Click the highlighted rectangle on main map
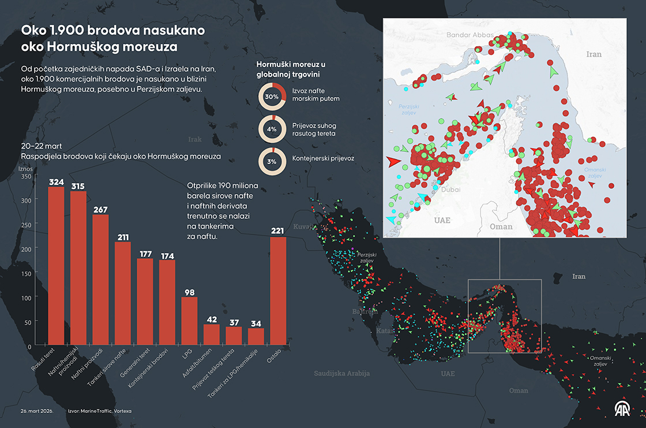Screen dimensions: 646x428 (x=504, y=316)
